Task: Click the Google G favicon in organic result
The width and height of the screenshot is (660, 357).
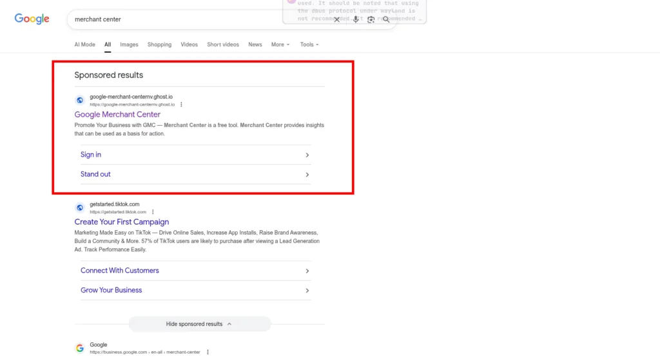Action: pyautogui.click(x=79, y=348)
